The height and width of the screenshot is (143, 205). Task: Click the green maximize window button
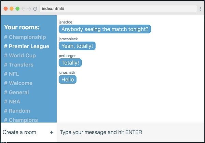click(x=17, y=9)
